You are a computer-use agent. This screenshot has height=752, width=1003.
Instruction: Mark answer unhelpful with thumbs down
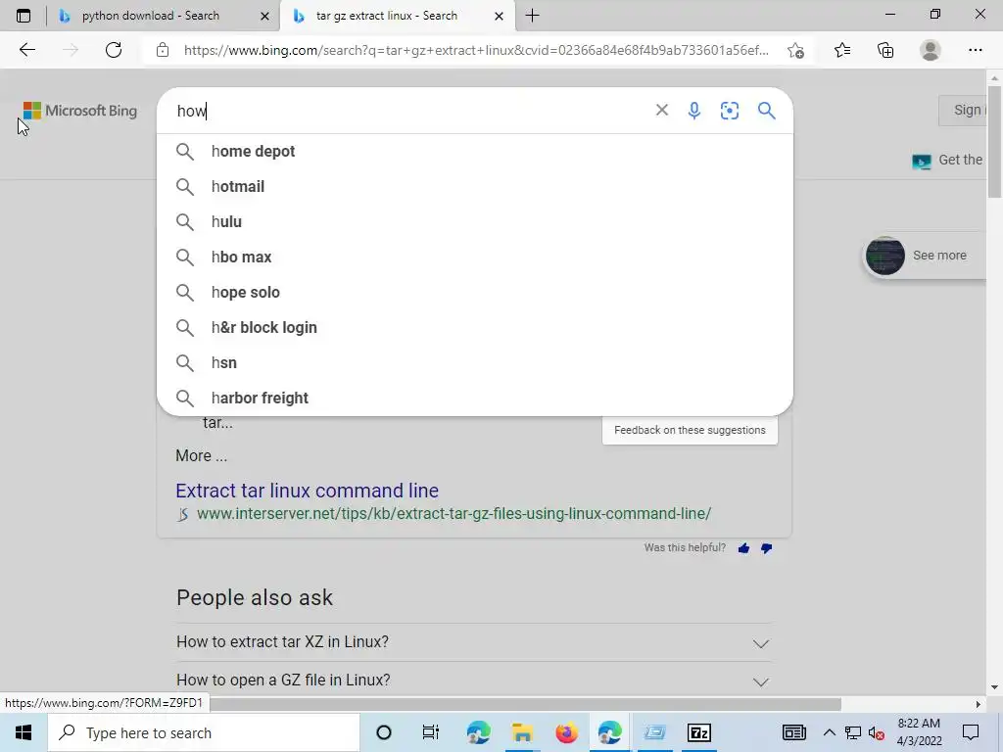(766, 548)
